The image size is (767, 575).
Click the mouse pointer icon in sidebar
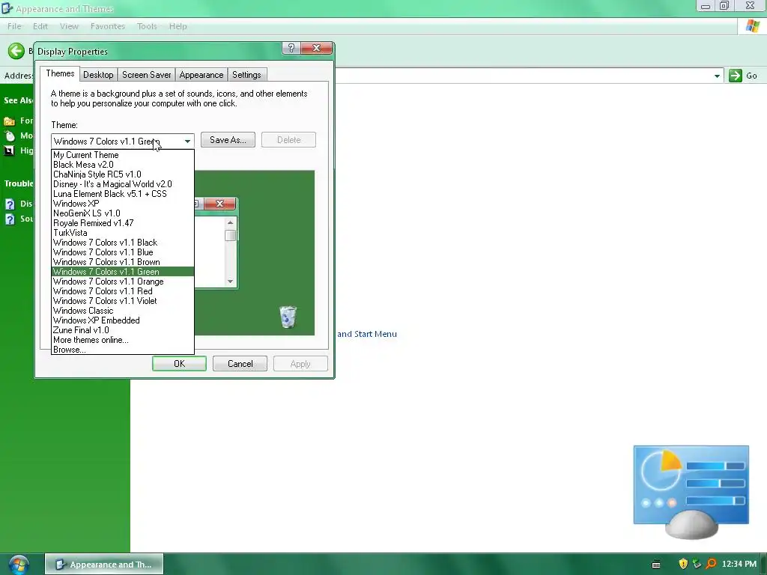(x=9, y=136)
